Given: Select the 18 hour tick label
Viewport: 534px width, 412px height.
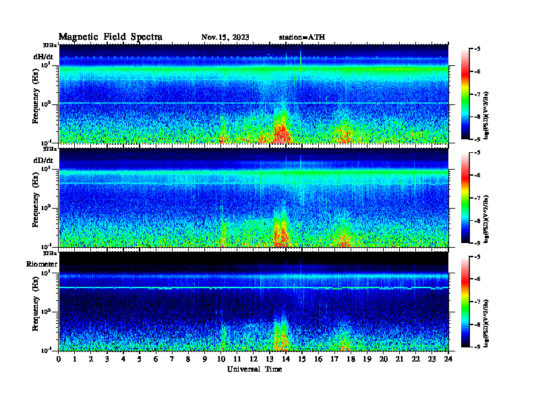Looking at the screenshot, I should click(351, 359).
